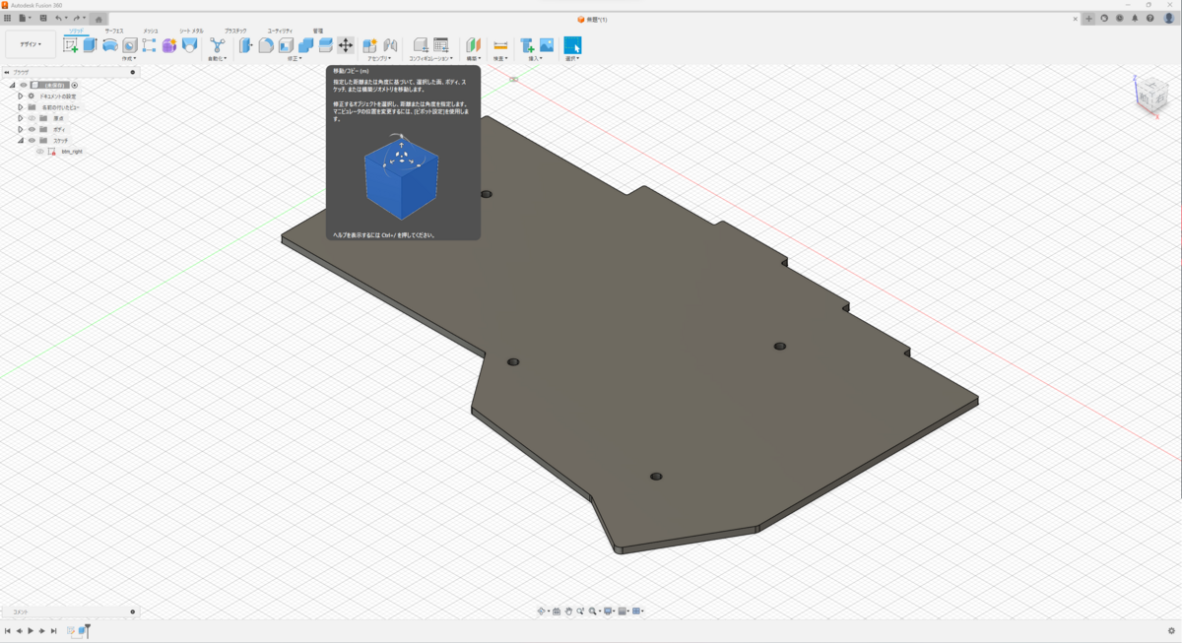Select the Combine tool
The height and width of the screenshot is (643, 1182).
pyautogui.click(x=305, y=44)
